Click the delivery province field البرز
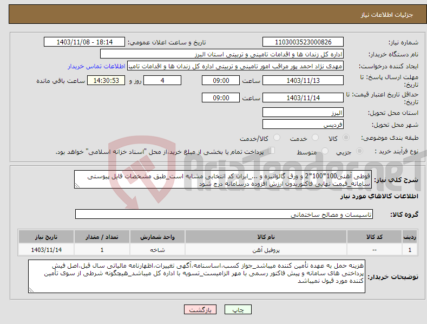427x324 pixels. tap(303, 112)
